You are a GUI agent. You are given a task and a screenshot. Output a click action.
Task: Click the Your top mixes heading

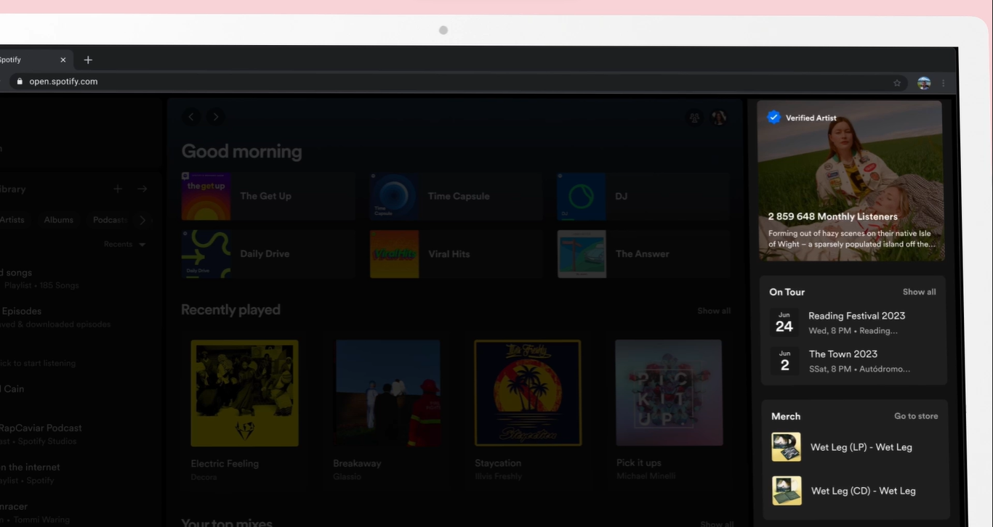[x=227, y=523]
